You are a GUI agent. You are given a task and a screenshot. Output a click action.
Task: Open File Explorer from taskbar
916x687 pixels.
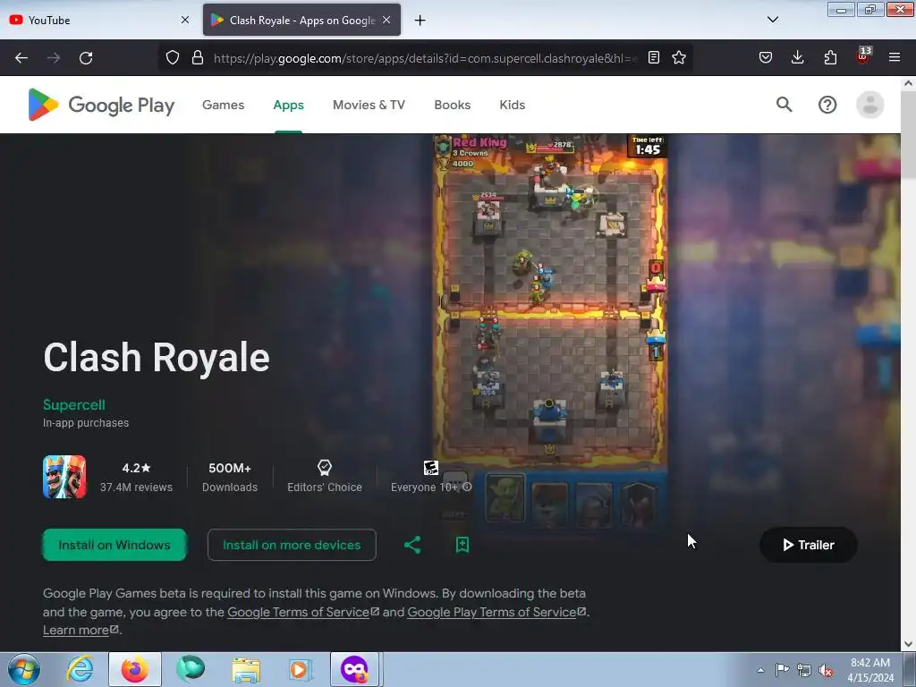[246, 669]
